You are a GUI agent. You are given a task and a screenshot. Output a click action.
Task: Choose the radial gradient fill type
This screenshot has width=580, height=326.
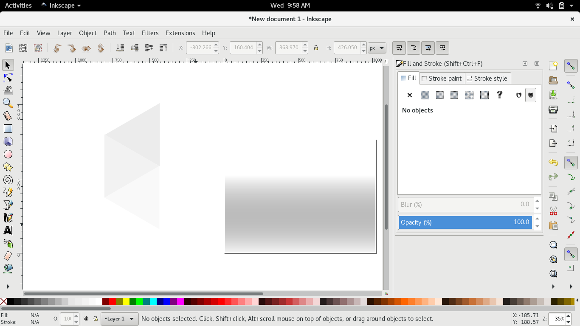pyautogui.click(x=453, y=95)
